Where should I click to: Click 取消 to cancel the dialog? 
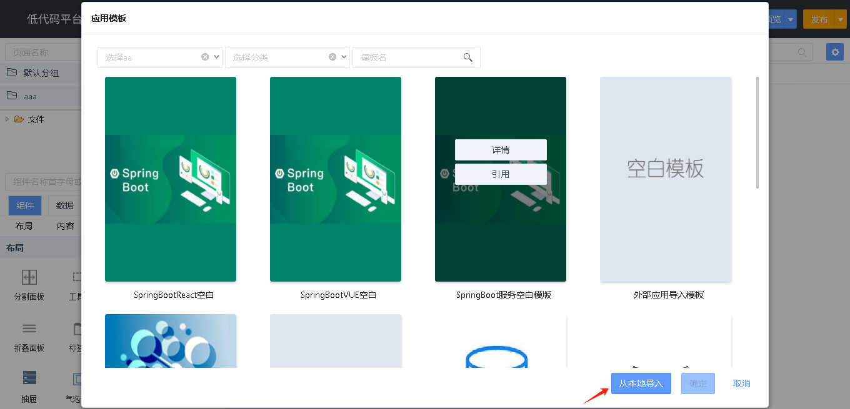pos(741,383)
